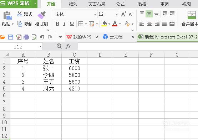
Task: Align text right
Action: point(157,24)
